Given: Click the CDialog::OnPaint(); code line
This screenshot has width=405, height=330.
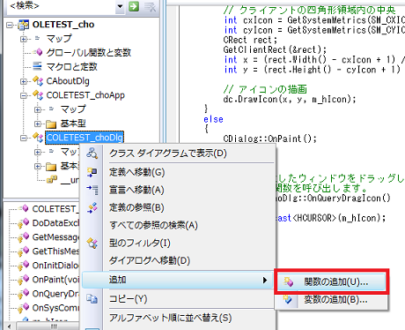Looking at the screenshot, I should coord(269,139).
